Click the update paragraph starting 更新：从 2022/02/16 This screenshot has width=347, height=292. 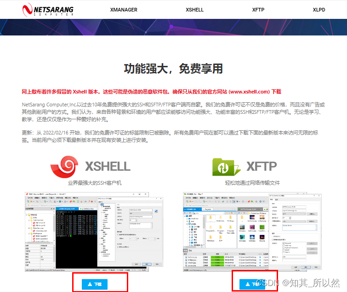click(x=170, y=136)
